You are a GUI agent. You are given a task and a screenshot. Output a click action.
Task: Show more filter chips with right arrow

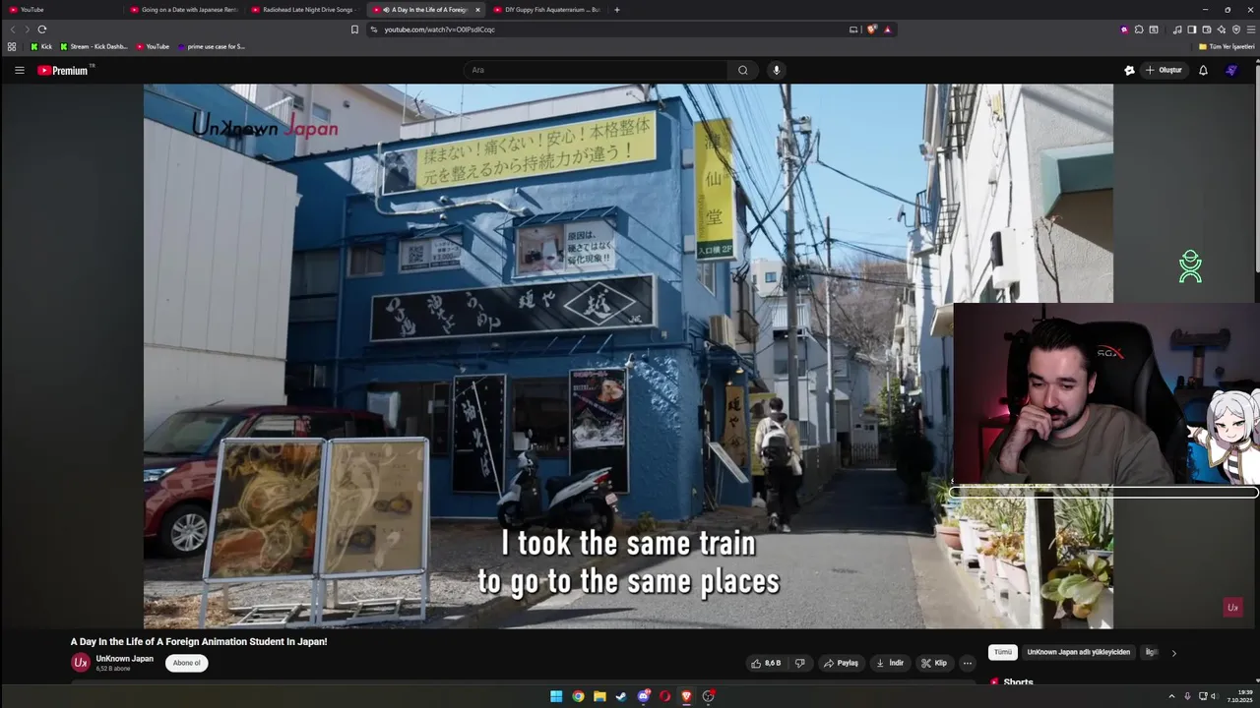pos(1173,653)
